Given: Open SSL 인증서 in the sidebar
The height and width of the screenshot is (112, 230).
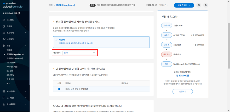Looking at the screenshot, I should click(x=11, y=63).
